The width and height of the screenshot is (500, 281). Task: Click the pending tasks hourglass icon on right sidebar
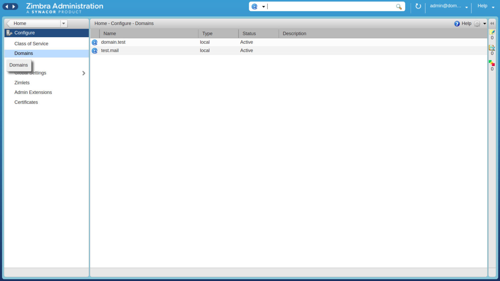pyautogui.click(x=492, y=48)
